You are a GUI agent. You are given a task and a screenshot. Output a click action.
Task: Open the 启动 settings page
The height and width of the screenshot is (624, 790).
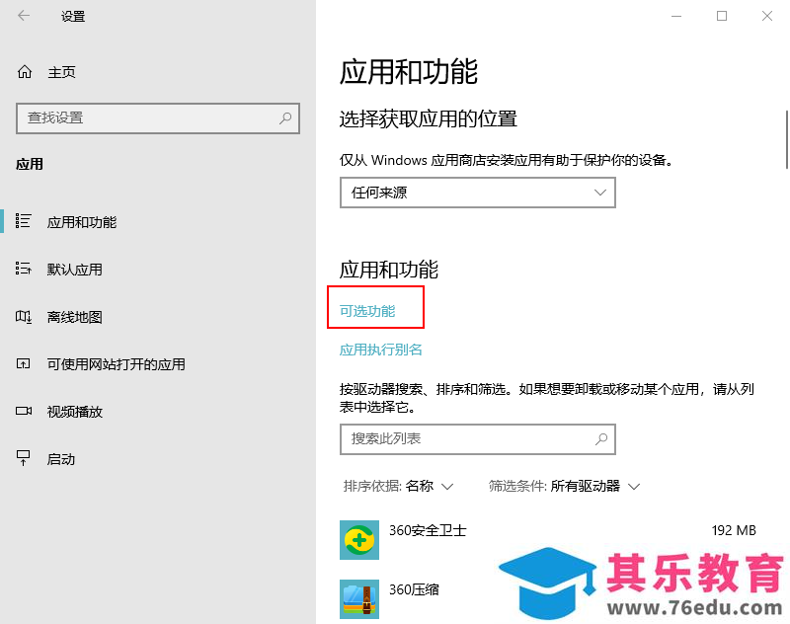(x=59, y=458)
